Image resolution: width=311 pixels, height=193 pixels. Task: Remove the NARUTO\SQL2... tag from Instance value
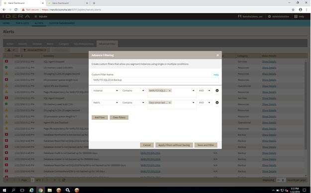point(170,91)
